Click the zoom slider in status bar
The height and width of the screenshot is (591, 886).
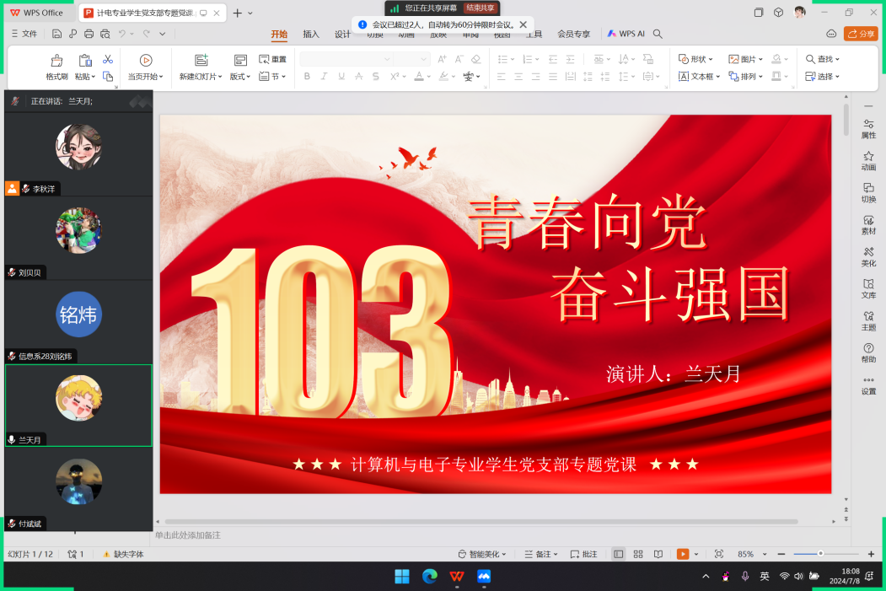click(820, 554)
